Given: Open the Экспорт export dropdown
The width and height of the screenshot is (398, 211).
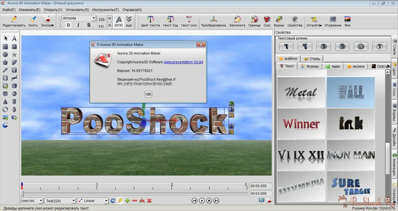Looking at the screenshot, I should 48,21.
